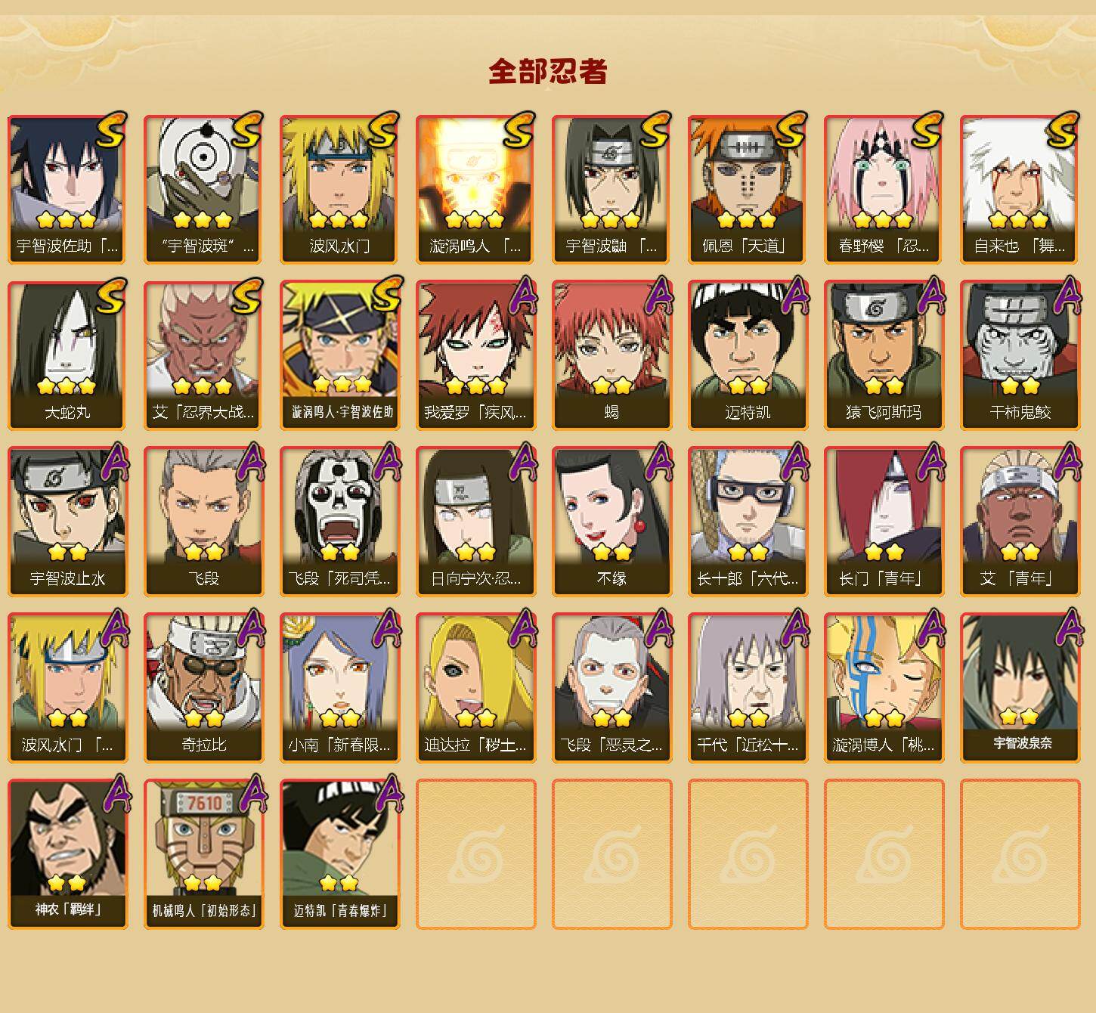Select the 机械鸣人「初始形态」 card
The width and height of the screenshot is (1096, 1013).
[203, 854]
